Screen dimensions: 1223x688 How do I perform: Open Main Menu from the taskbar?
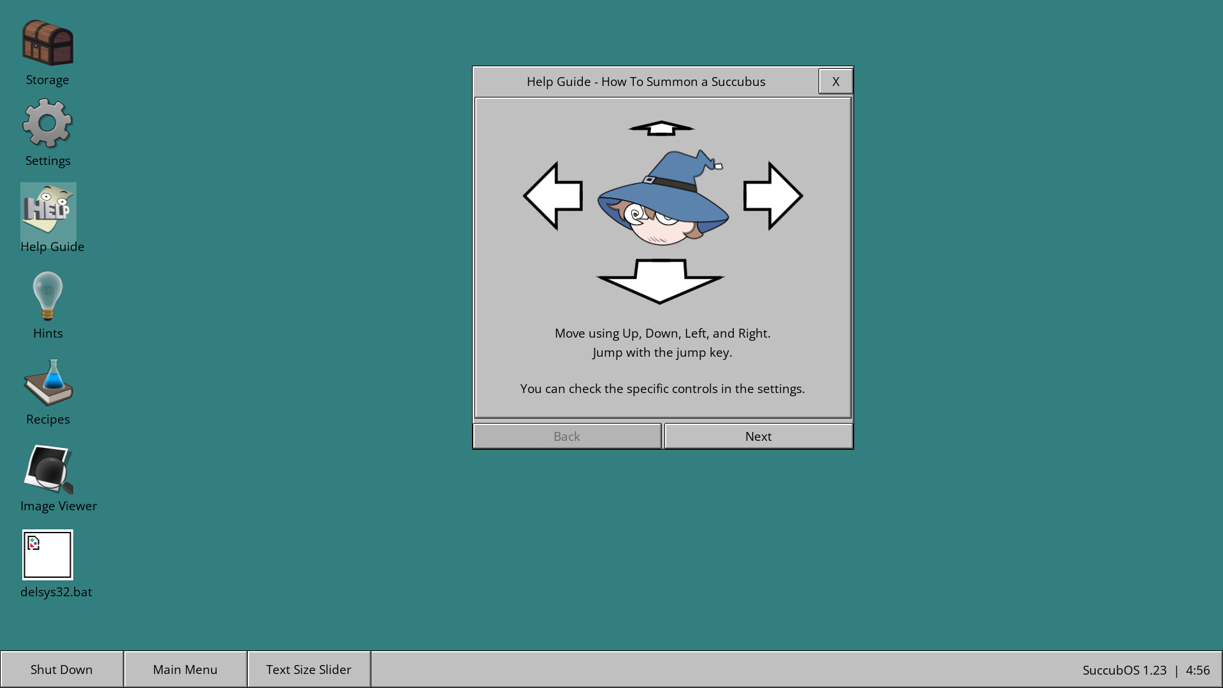[185, 670]
